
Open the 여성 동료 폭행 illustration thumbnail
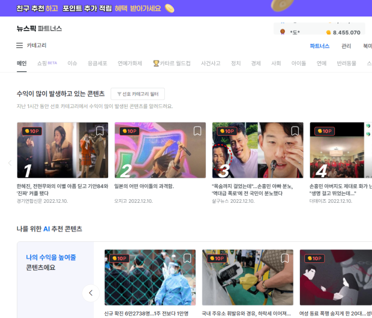336,277
